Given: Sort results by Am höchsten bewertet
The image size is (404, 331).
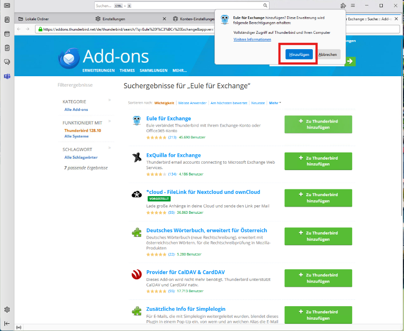Looking at the screenshot, I should tap(229, 103).
